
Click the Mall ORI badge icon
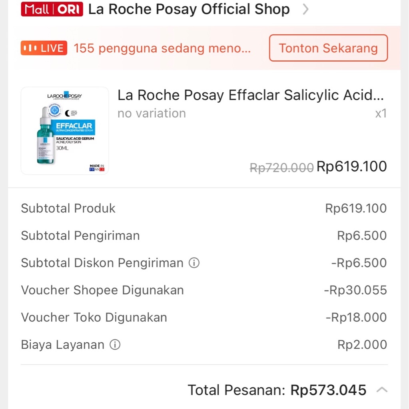52,9
